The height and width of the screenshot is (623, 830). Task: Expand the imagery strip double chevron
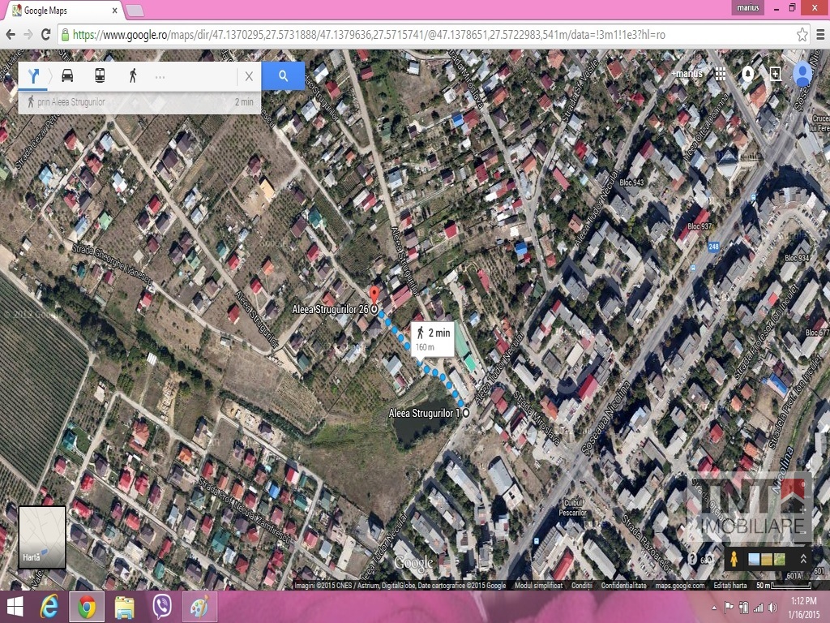point(803,559)
